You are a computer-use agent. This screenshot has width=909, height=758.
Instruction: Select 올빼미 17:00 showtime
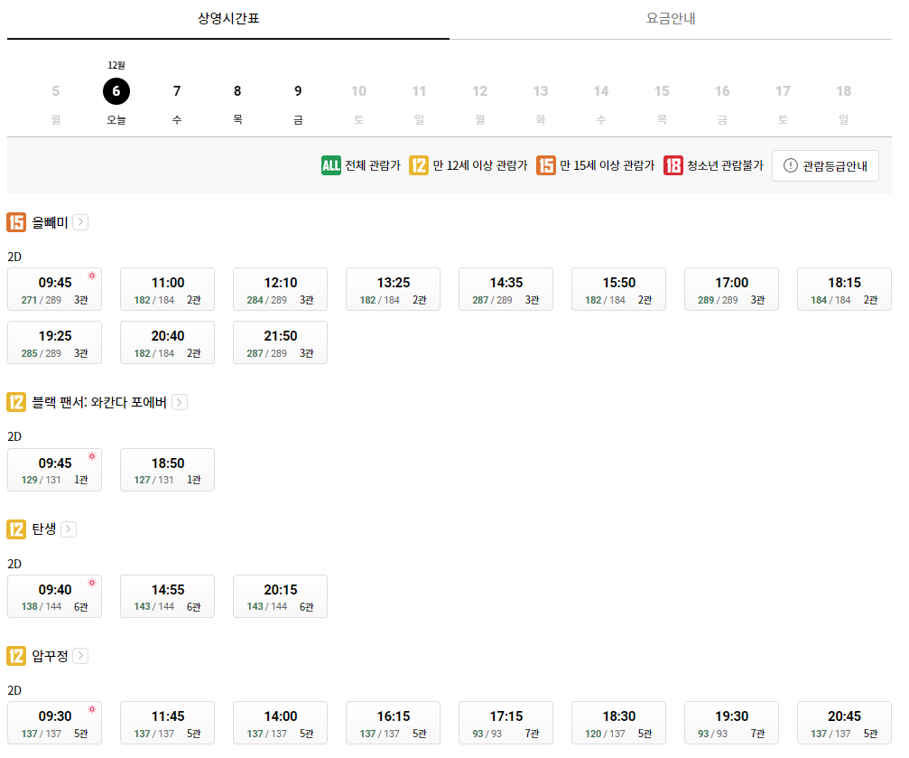pos(731,289)
